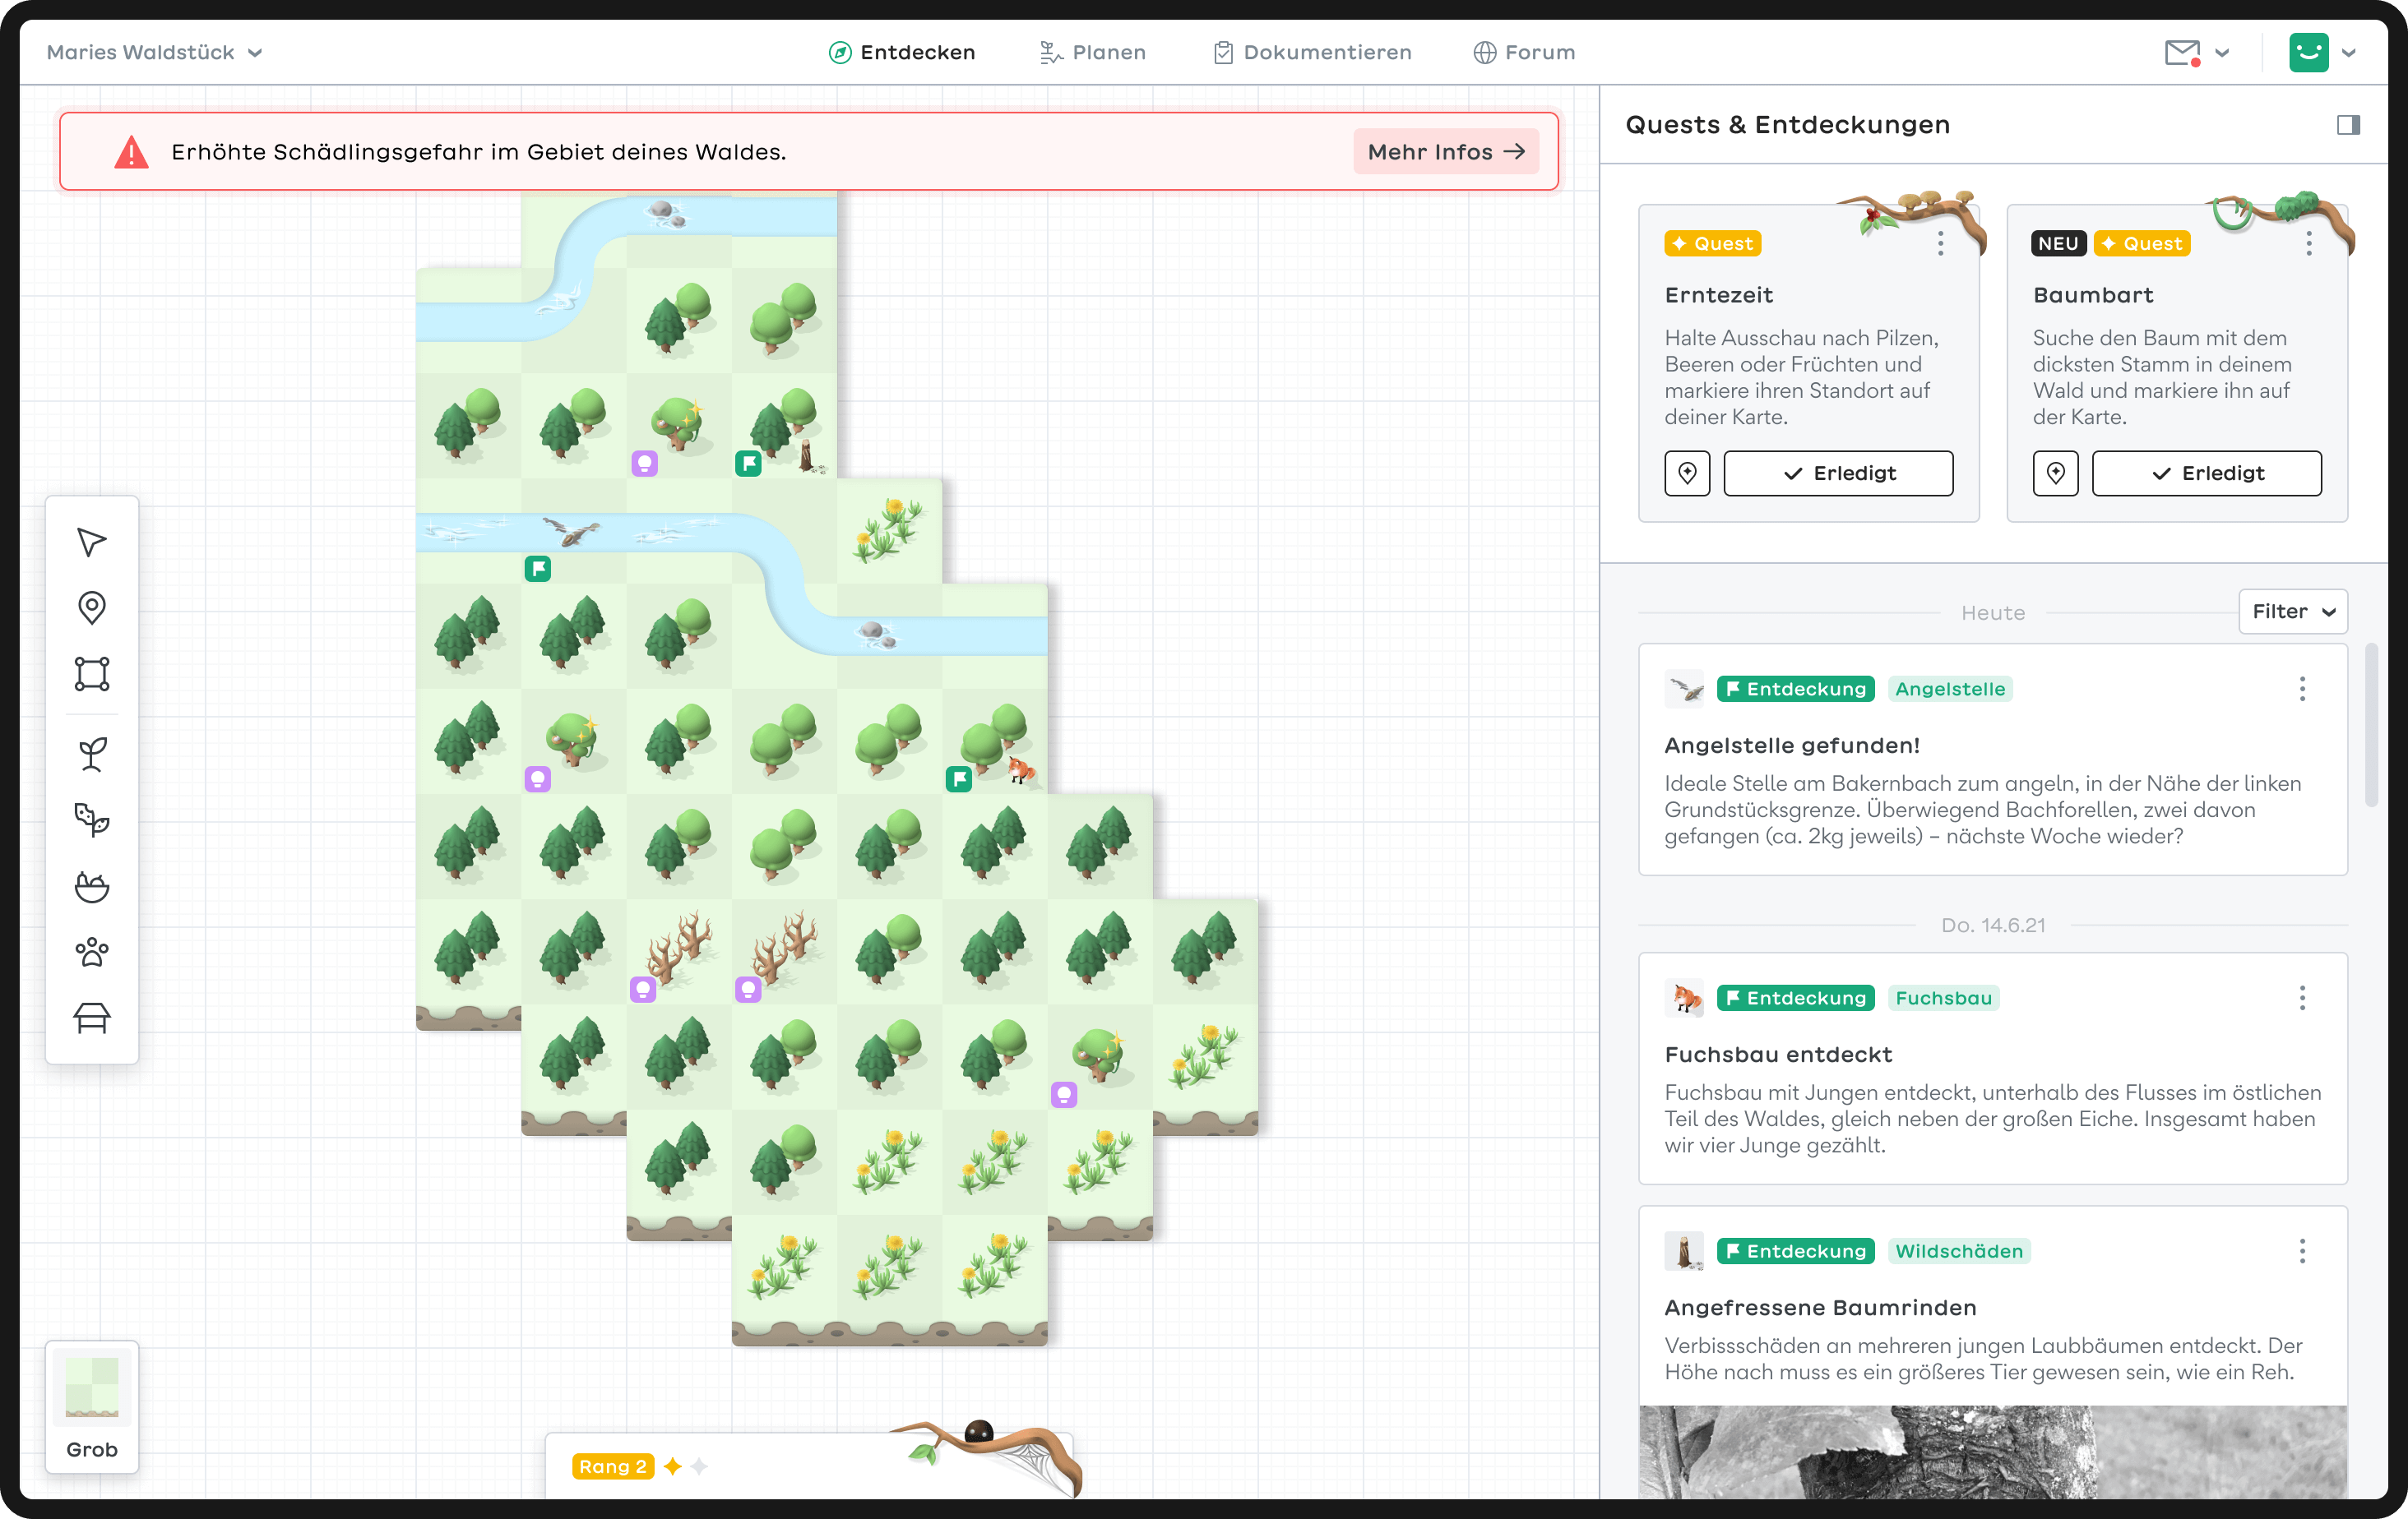The height and width of the screenshot is (1519, 2408).
Task: Click the NEU badge on Baumbart
Action: tap(2058, 244)
